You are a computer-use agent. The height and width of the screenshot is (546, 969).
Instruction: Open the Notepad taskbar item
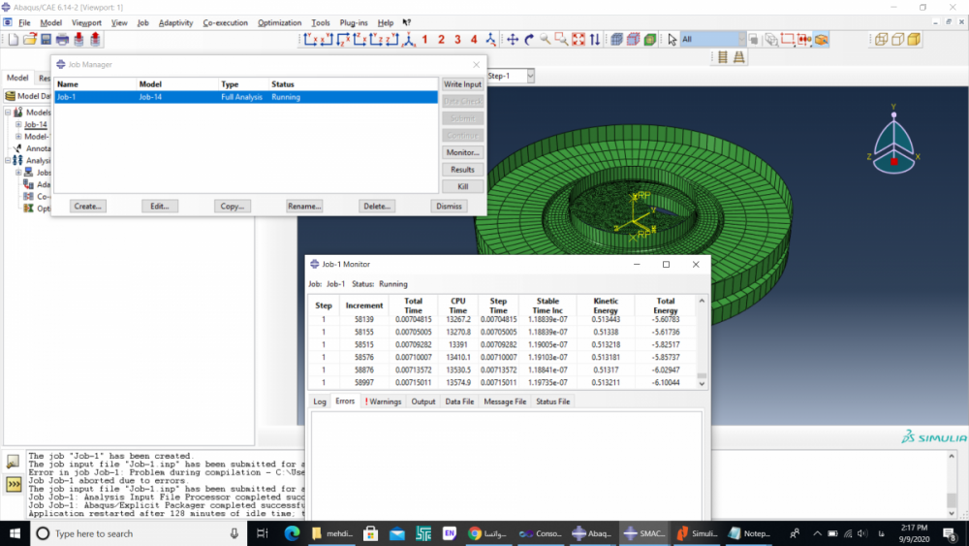click(749, 533)
